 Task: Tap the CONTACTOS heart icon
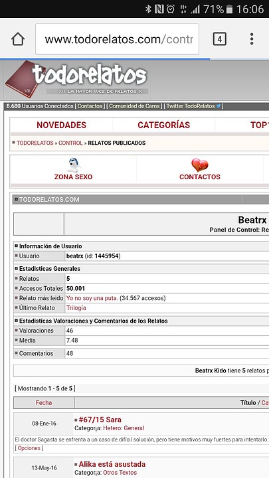point(200,165)
